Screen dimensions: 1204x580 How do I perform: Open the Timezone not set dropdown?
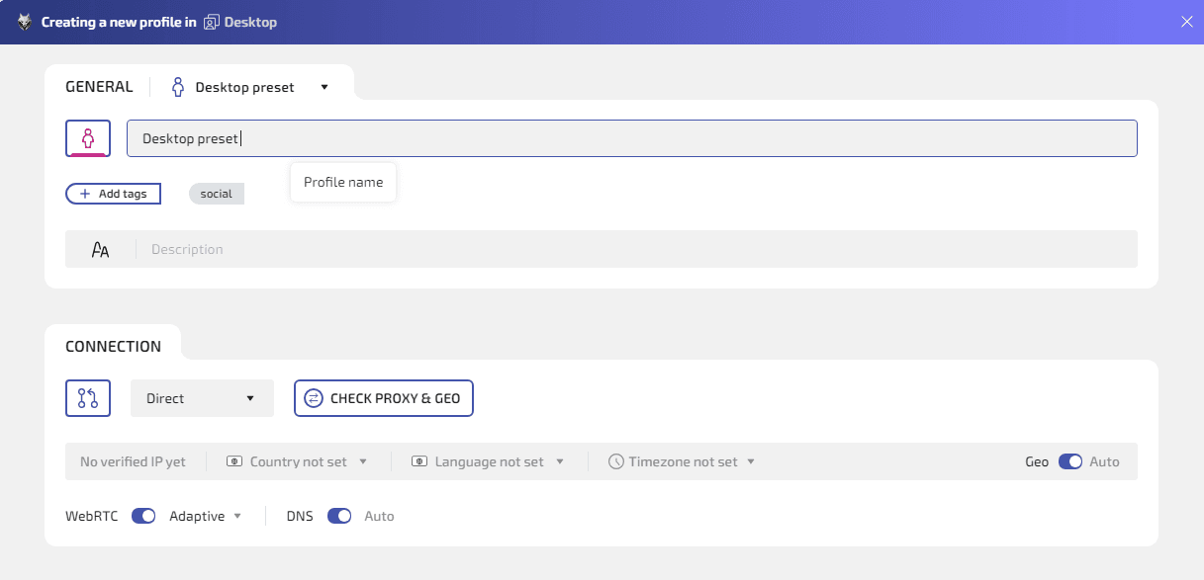coord(682,461)
